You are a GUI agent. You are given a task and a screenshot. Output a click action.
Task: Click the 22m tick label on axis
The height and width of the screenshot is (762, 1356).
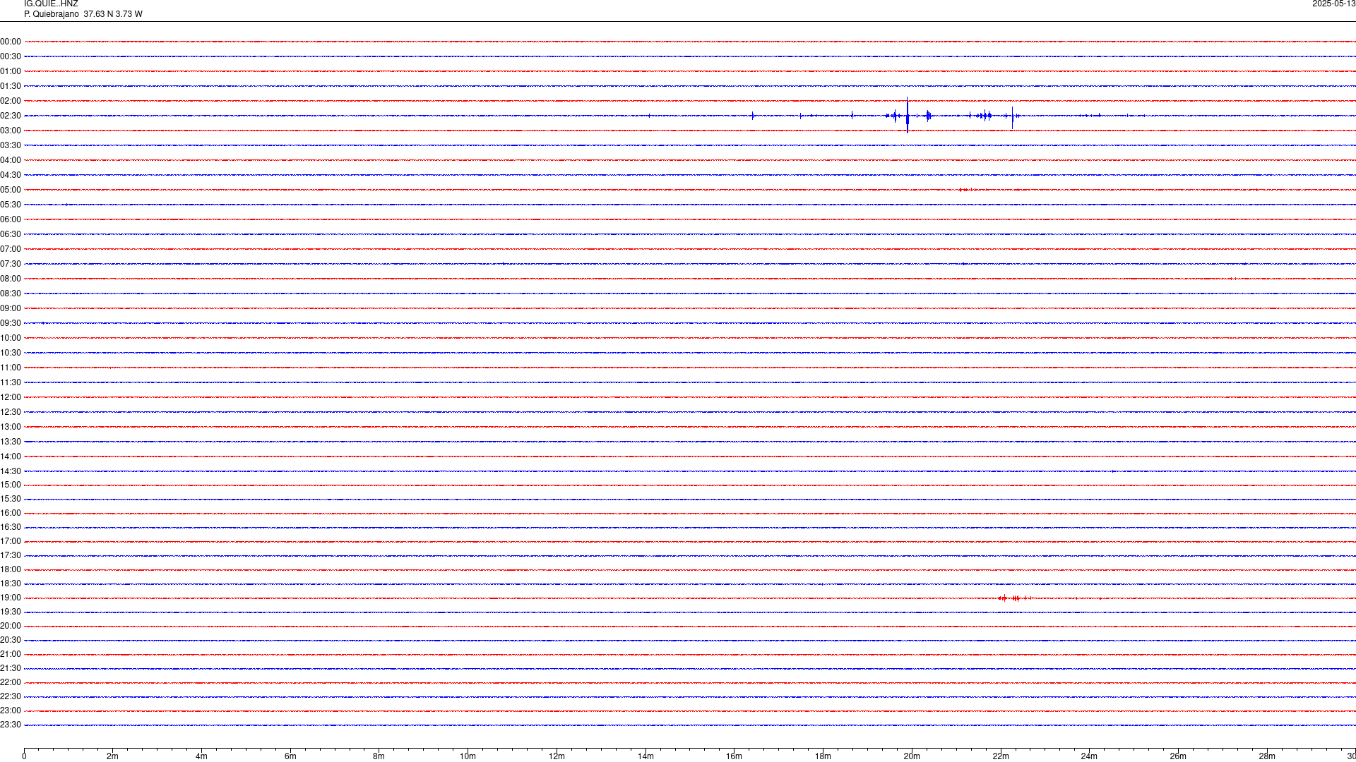[1001, 756]
